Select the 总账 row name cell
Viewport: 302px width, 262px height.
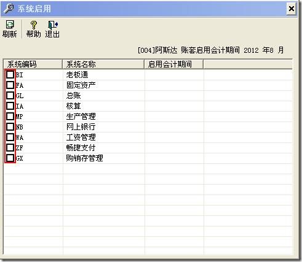[104, 96]
